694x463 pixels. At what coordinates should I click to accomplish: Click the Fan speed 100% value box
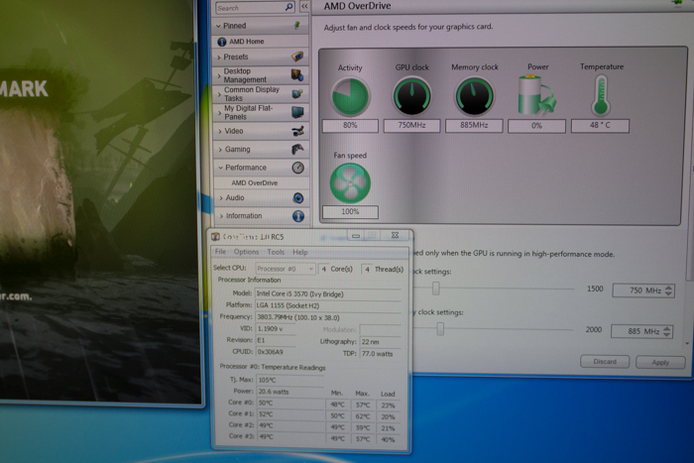350,212
